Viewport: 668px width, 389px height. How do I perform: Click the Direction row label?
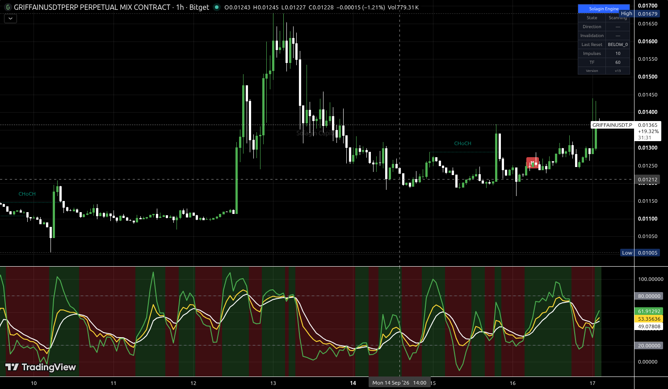point(592,27)
